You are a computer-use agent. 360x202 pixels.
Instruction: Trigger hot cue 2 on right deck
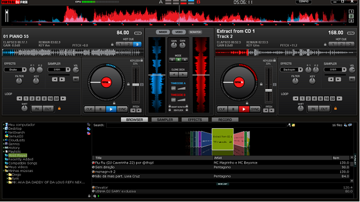click(x=341, y=44)
